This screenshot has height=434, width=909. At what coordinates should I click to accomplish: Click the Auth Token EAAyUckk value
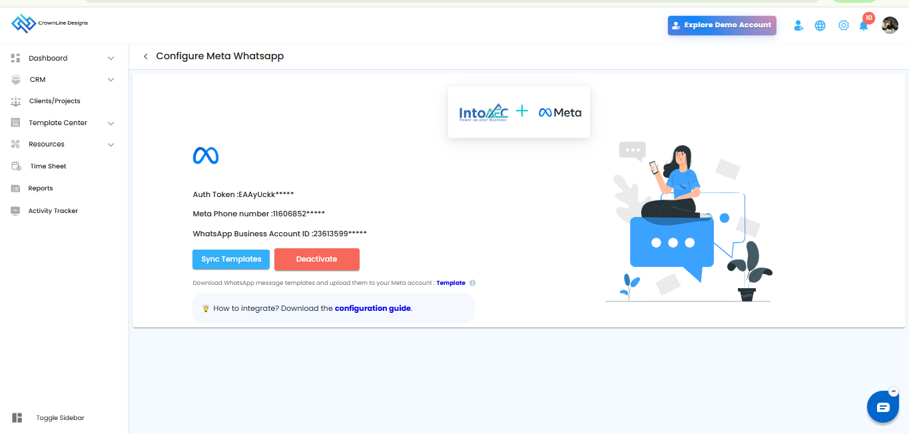(266, 194)
